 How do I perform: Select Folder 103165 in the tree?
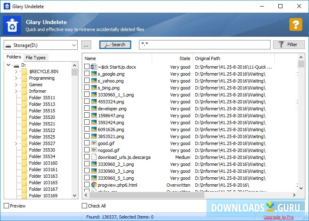[x=43, y=183]
